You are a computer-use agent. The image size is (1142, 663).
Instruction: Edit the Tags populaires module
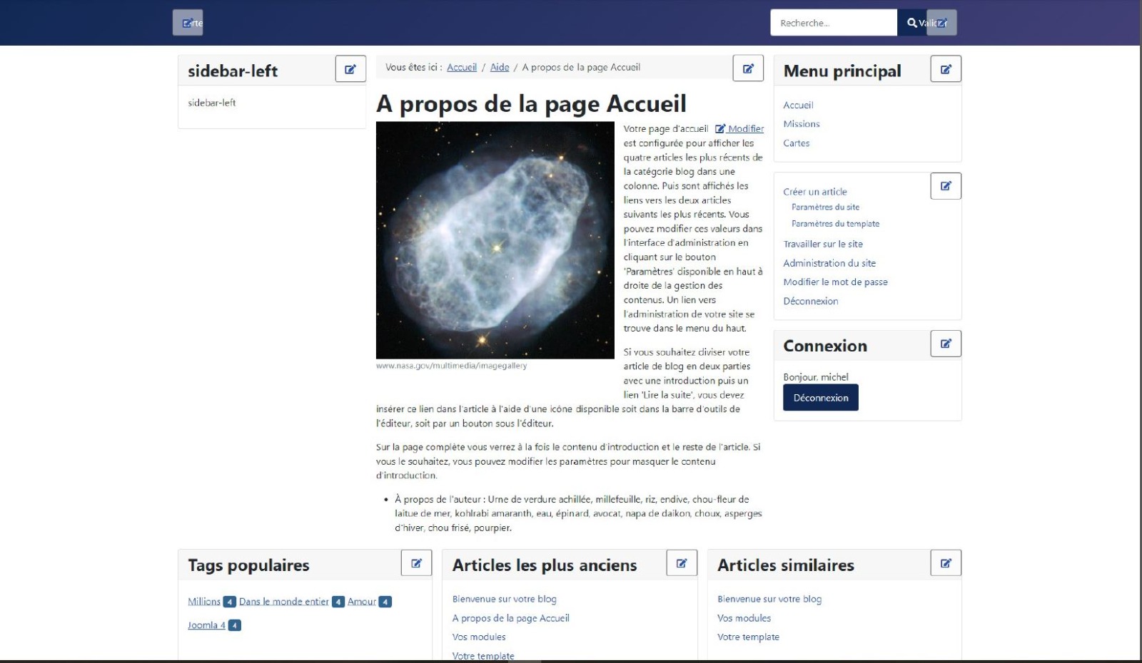[416, 563]
